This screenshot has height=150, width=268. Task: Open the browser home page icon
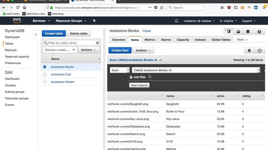pos(24,7)
